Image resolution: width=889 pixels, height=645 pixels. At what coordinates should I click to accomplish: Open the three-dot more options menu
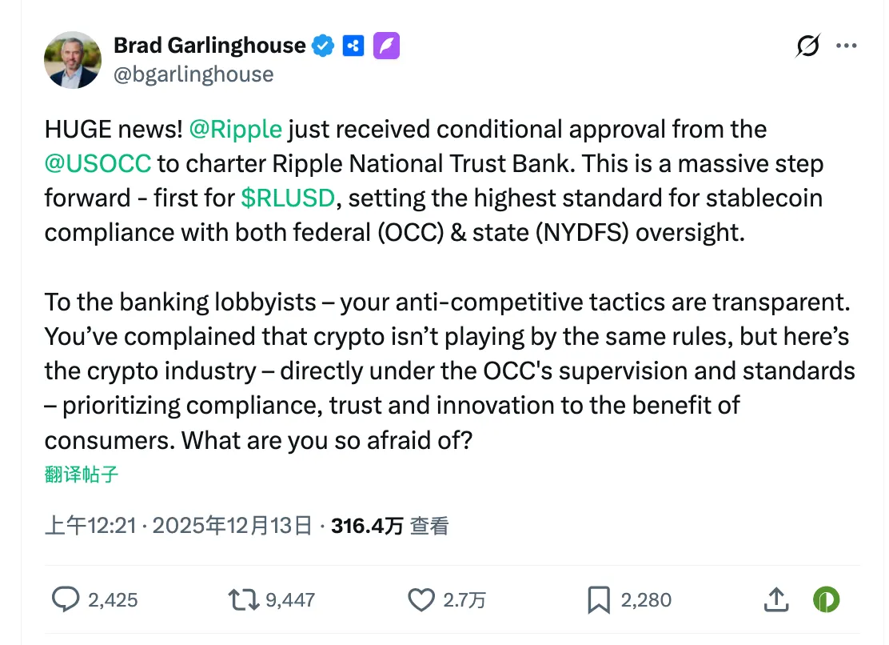[x=846, y=46]
